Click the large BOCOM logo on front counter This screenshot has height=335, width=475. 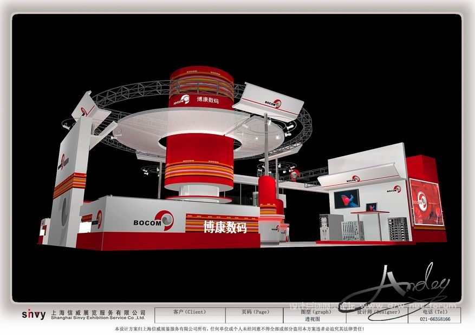pos(154,221)
